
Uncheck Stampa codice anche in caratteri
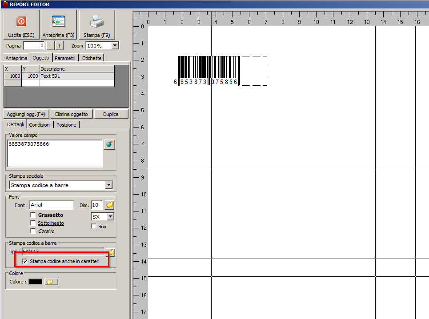point(25,261)
